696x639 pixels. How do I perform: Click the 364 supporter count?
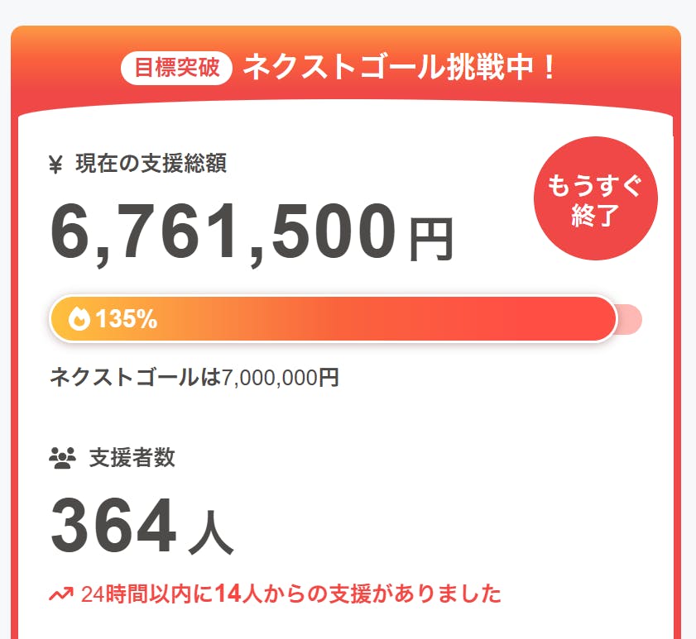tap(113, 526)
